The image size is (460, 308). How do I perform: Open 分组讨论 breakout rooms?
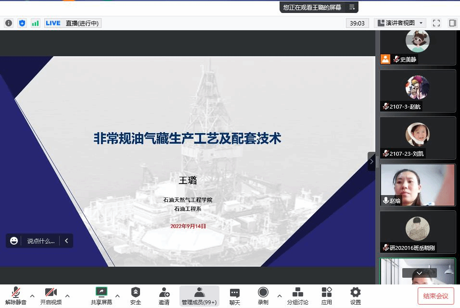point(297,296)
